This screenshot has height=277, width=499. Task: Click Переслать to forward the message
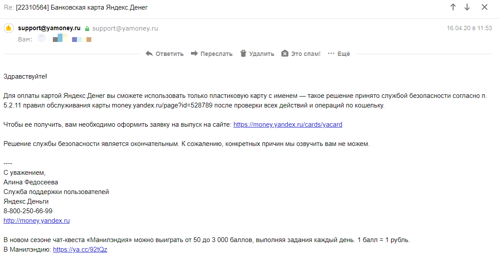pos(216,54)
